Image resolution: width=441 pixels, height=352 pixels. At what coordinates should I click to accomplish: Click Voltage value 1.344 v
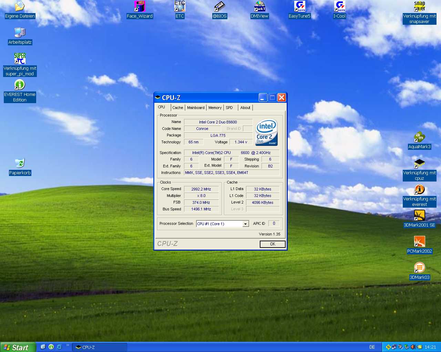241,142
